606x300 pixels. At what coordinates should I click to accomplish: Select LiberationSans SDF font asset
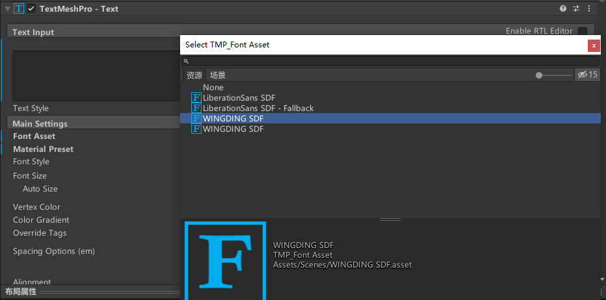point(390,97)
